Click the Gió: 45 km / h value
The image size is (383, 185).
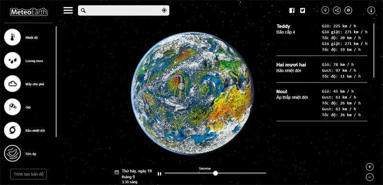[338, 92]
